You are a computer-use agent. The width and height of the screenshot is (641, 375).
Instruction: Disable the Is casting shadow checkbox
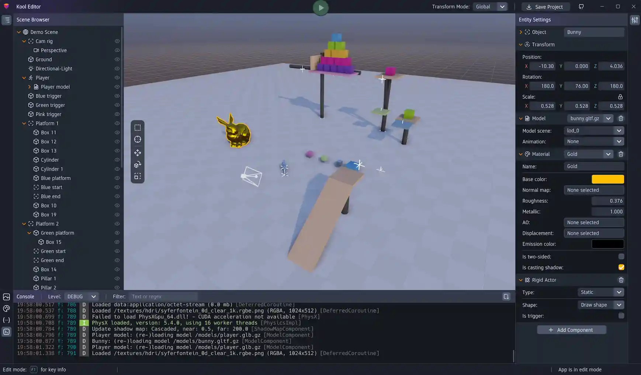coord(621,267)
